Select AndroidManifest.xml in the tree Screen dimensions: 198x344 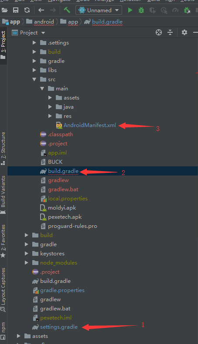90,125
